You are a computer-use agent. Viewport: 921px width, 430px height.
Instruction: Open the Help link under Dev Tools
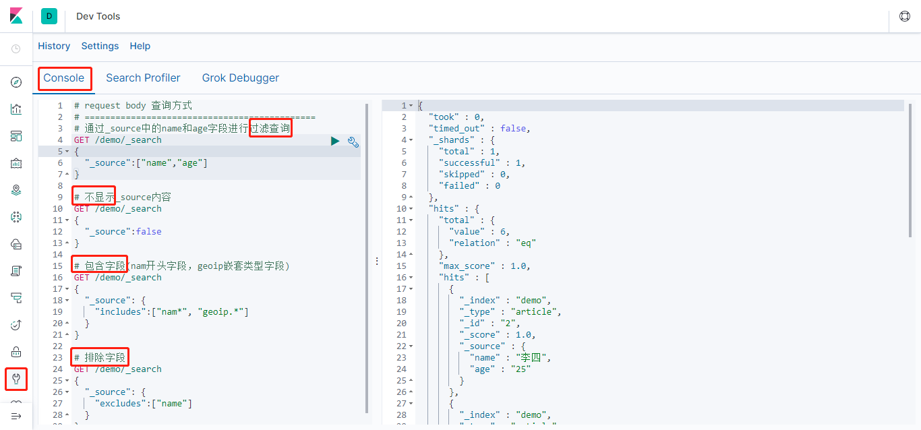(140, 46)
